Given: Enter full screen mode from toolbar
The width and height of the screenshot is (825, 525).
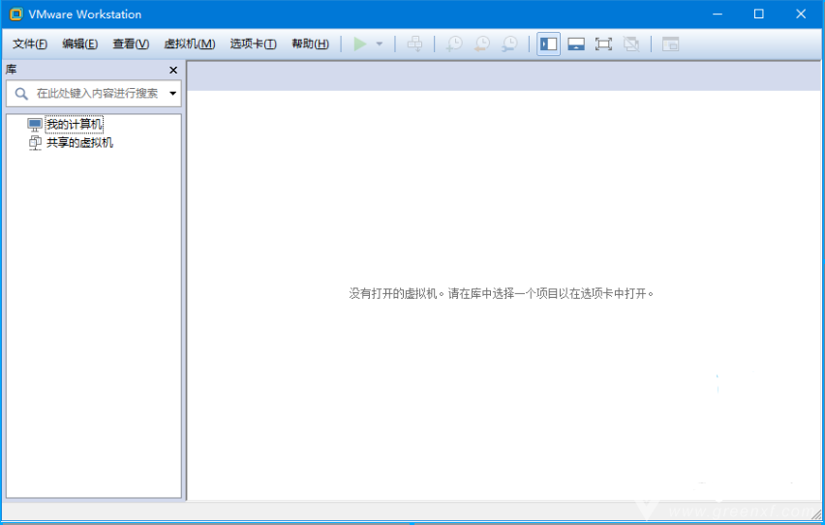Looking at the screenshot, I should click(x=603, y=44).
